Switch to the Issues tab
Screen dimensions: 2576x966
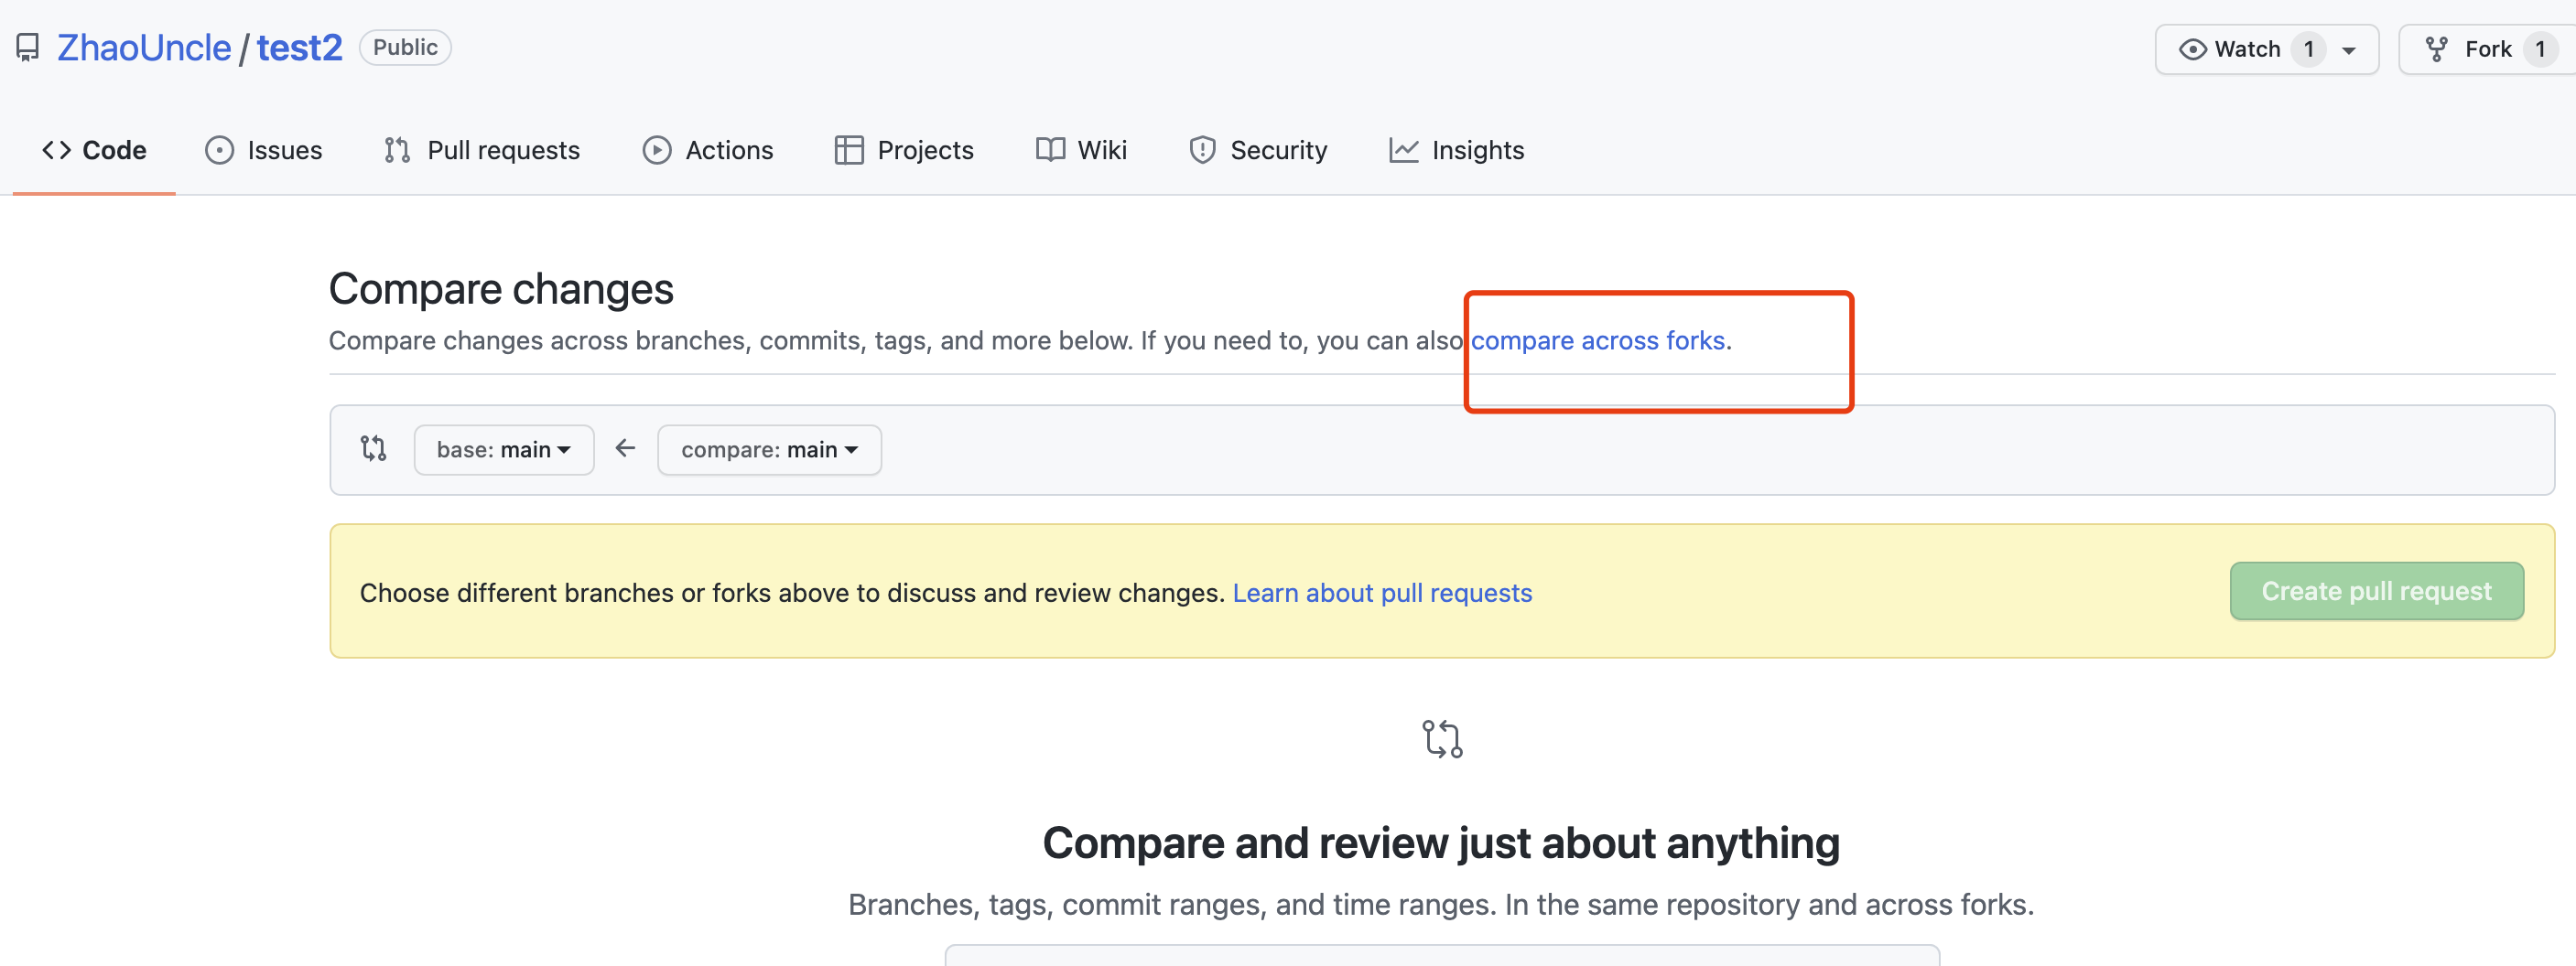(264, 150)
